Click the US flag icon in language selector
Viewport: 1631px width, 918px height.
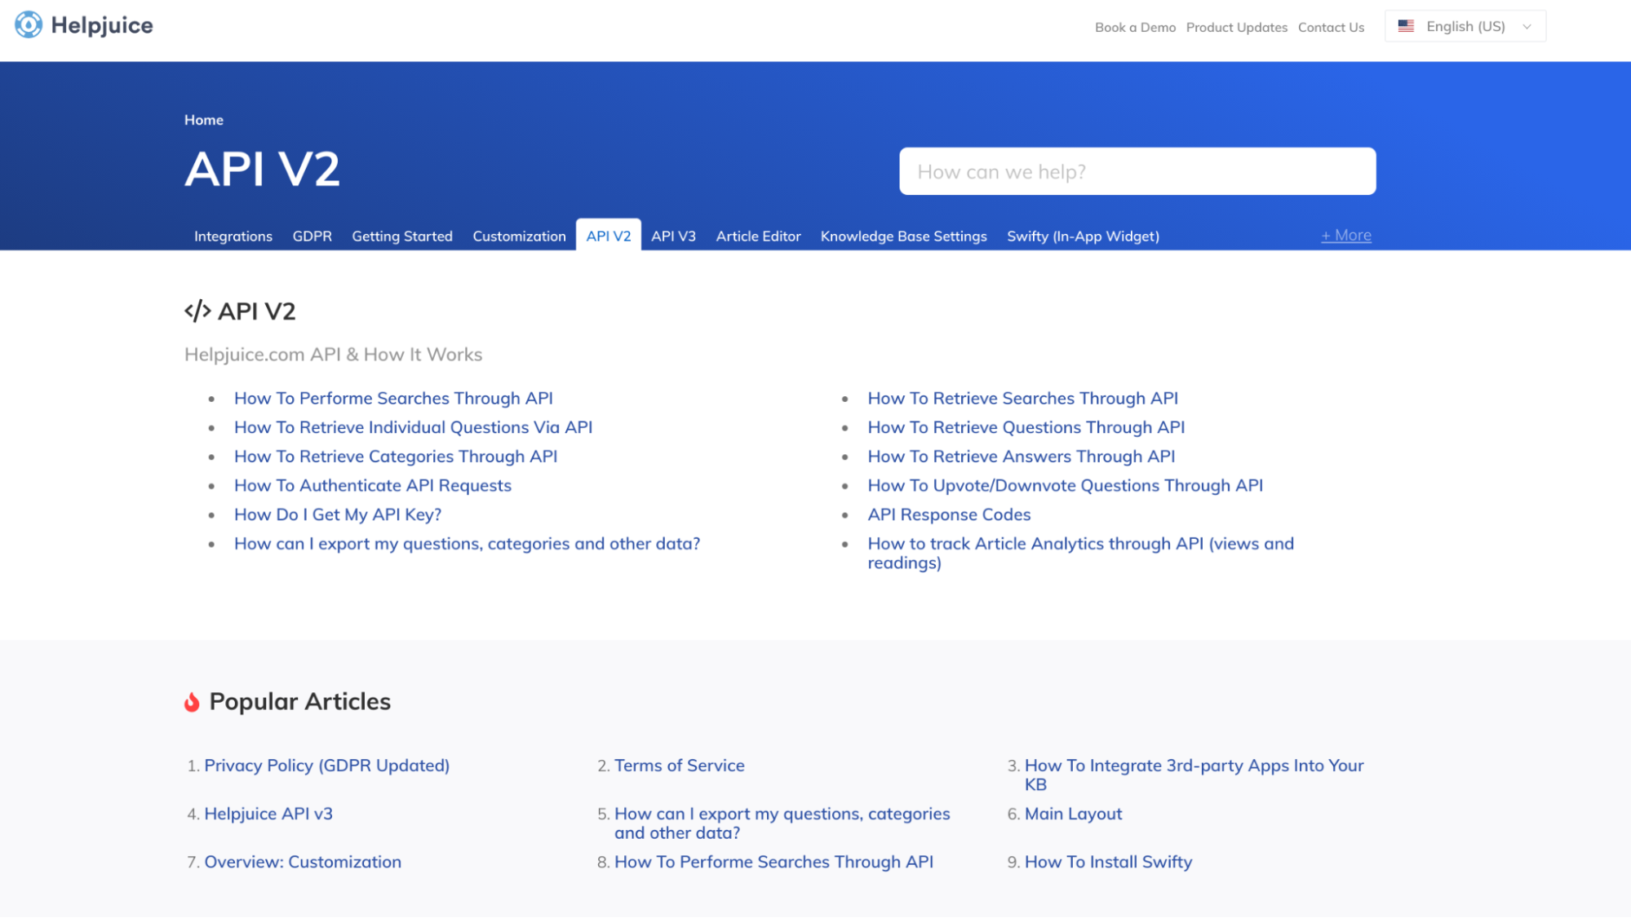pyautogui.click(x=1406, y=26)
